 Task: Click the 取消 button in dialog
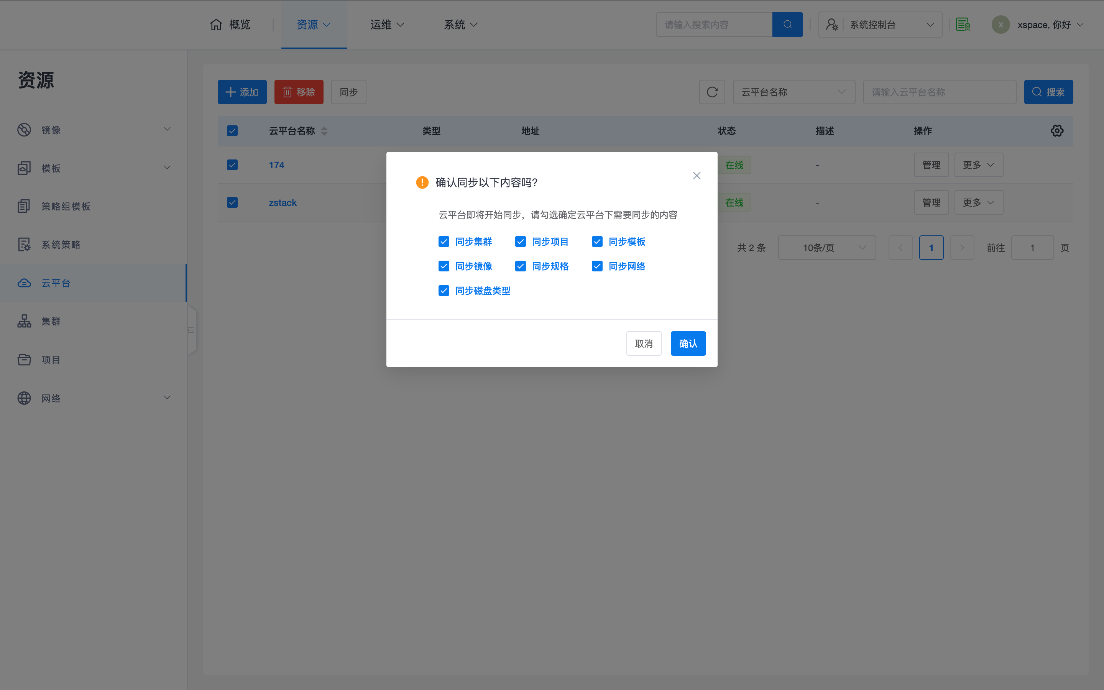click(643, 343)
